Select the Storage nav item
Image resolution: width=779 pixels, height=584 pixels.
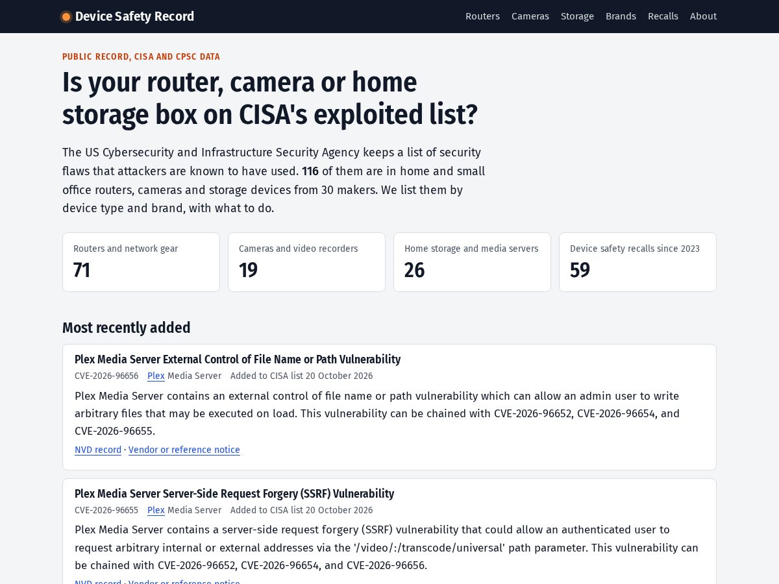point(577,16)
